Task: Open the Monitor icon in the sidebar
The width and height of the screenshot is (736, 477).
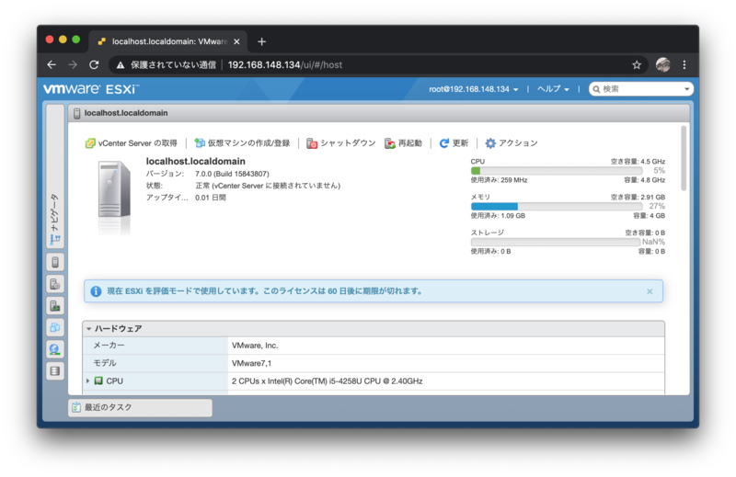Action: click(55, 306)
